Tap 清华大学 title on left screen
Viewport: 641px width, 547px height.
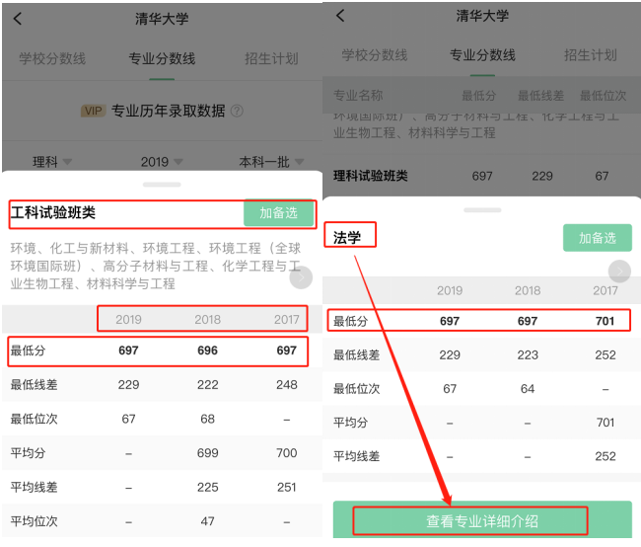pyautogui.click(x=162, y=19)
